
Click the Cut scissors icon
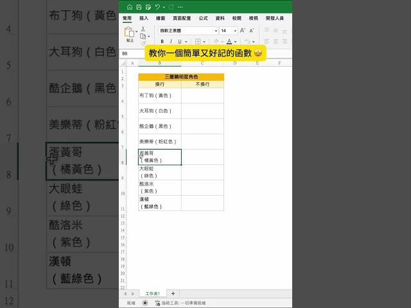pyautogui.click(x=143, y=28)
